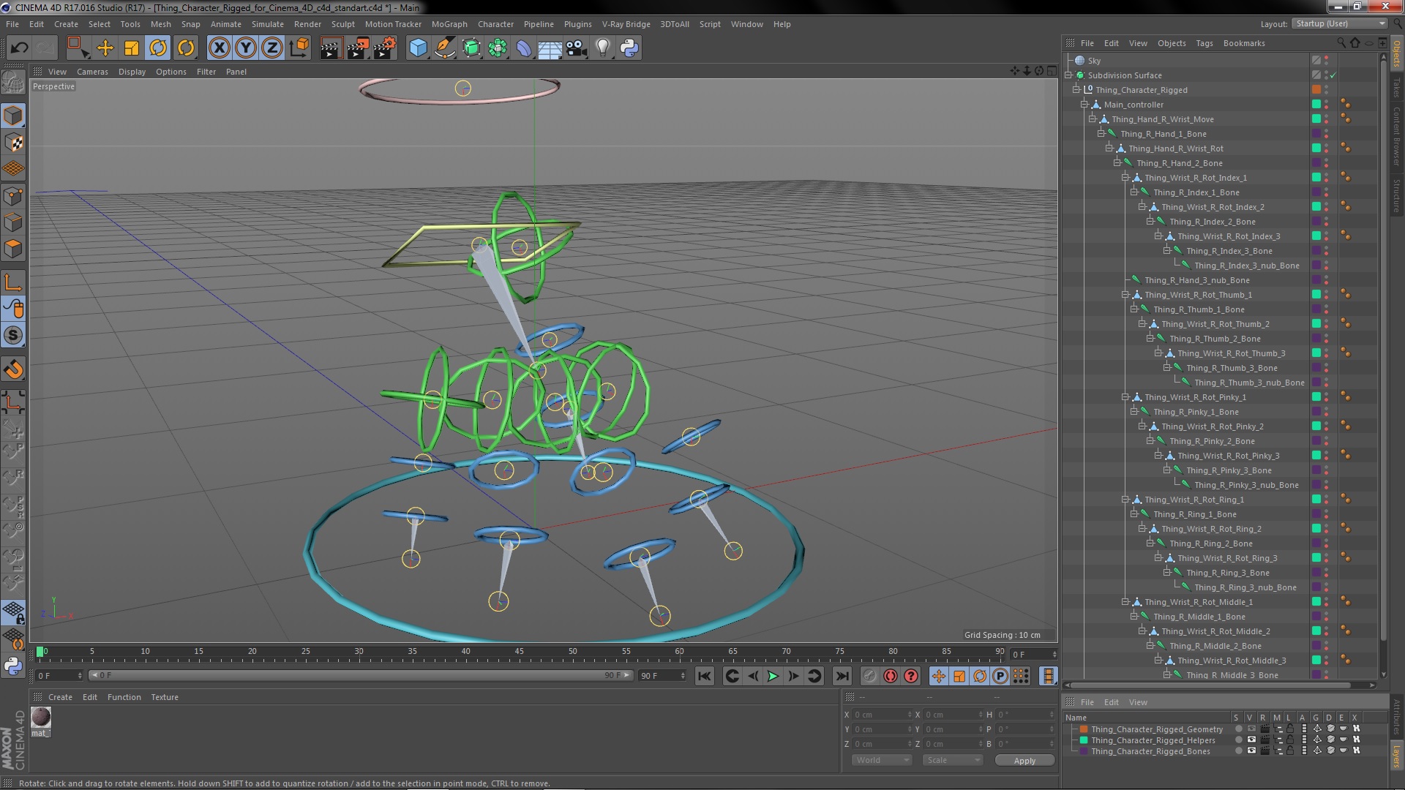Select the Scale tool

tap(132, 48)
